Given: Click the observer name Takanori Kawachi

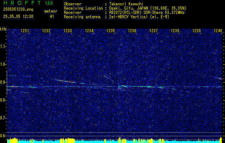Looking at the screenshot, I should [x=126, y=4].
